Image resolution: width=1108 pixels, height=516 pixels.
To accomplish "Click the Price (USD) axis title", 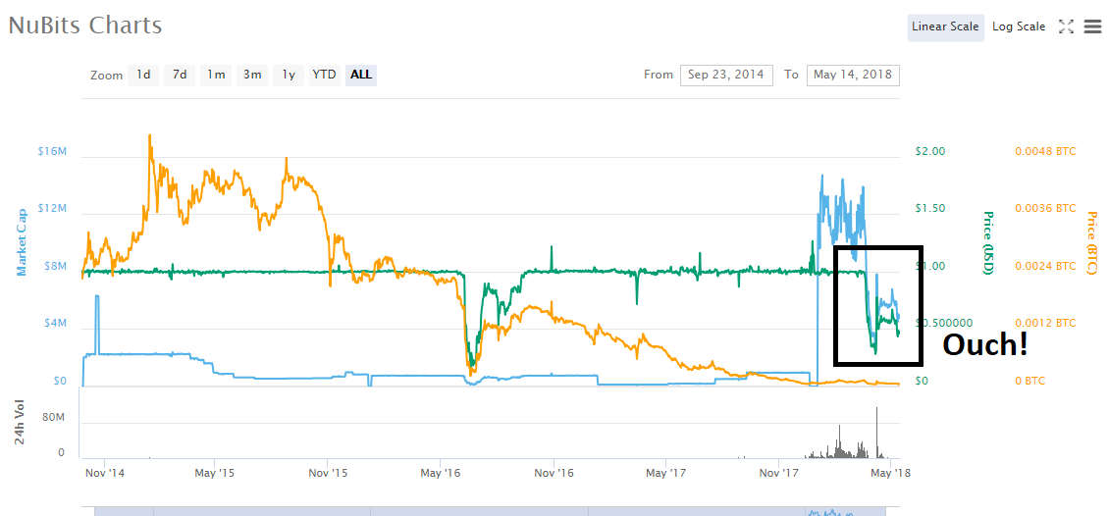I will [988, 242].
